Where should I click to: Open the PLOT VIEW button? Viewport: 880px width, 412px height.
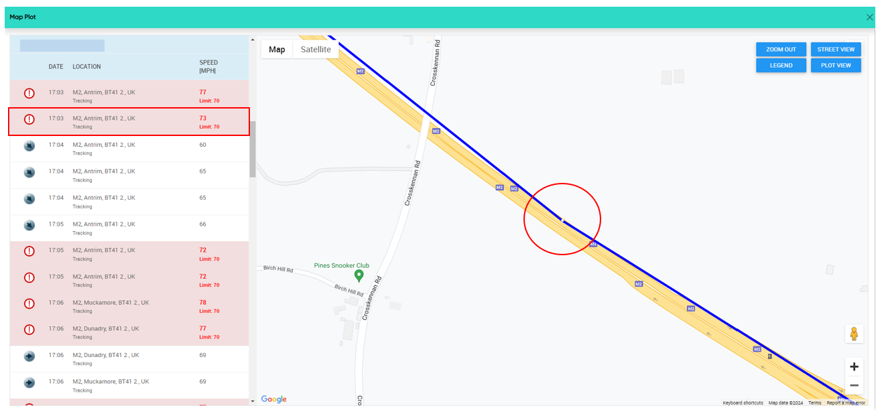click(x=836, y=66)
